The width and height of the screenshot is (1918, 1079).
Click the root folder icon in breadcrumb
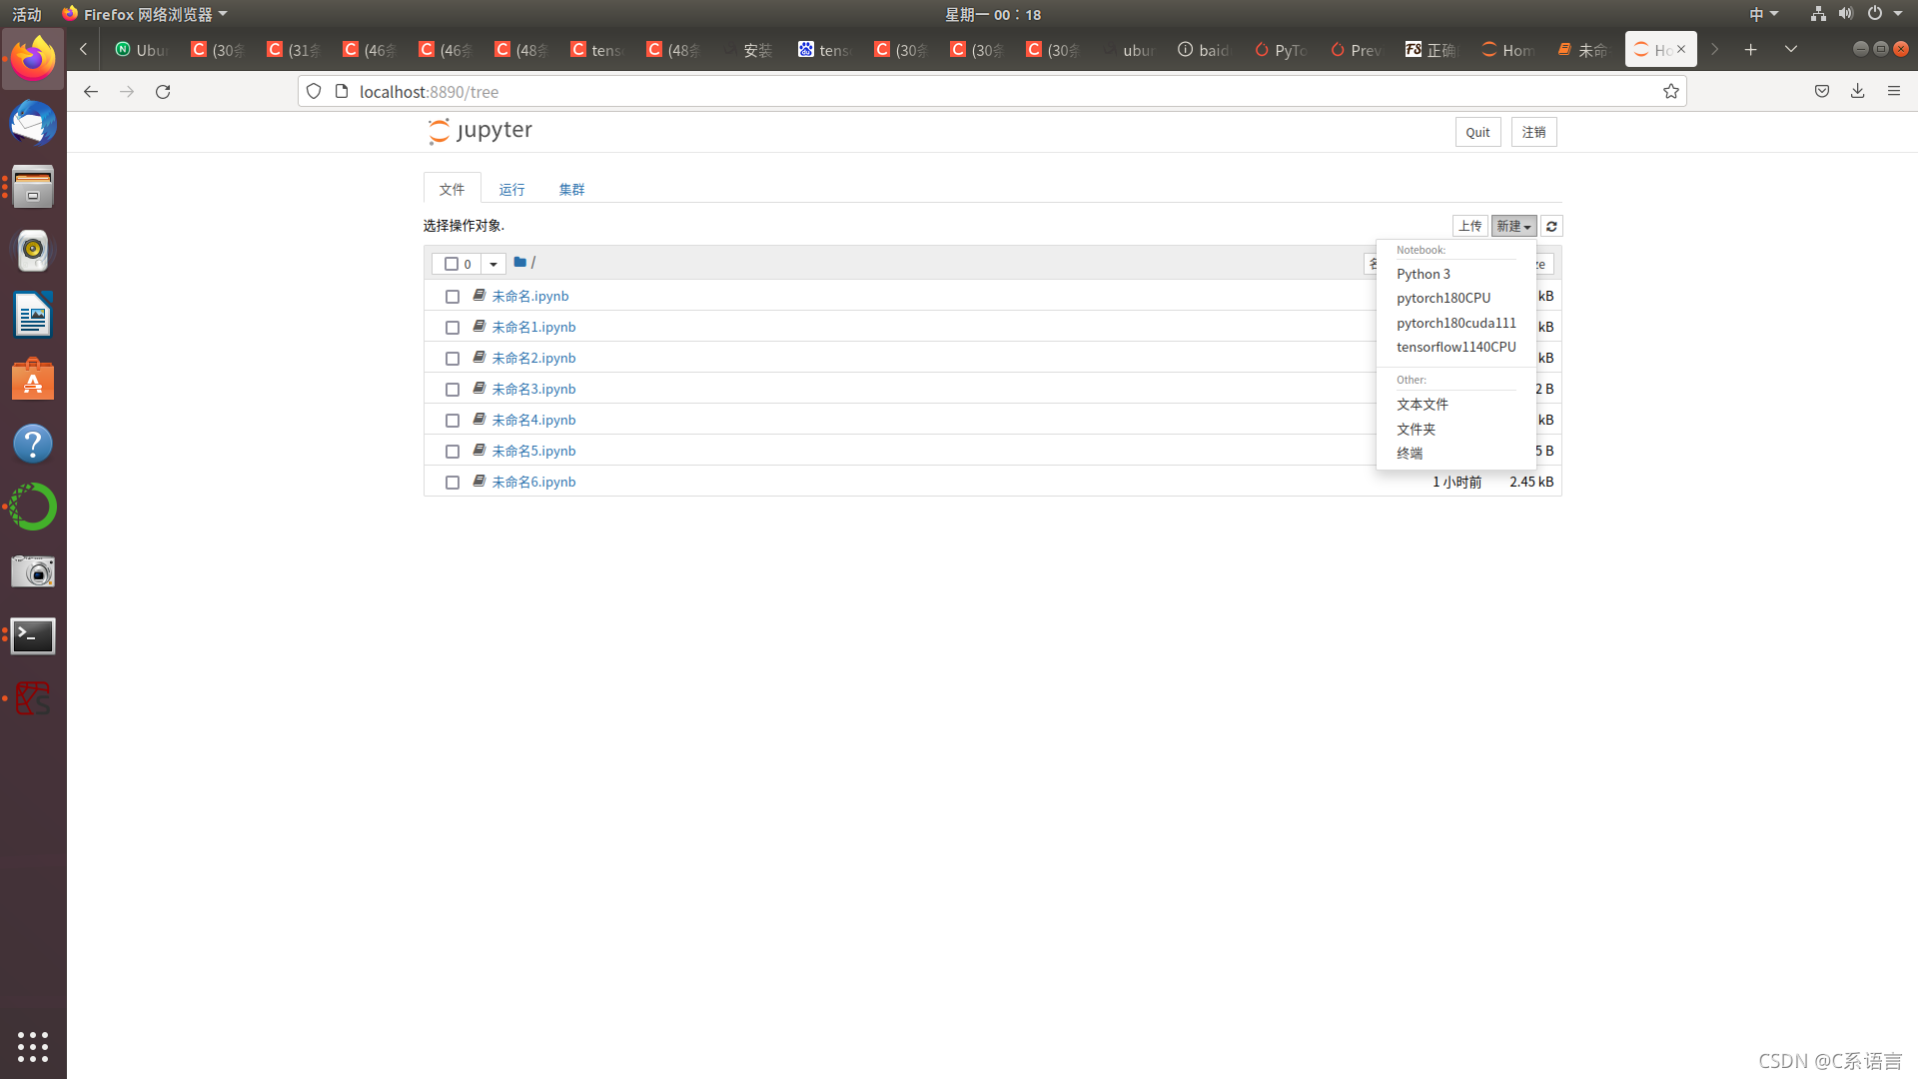[x=519, y=263]
